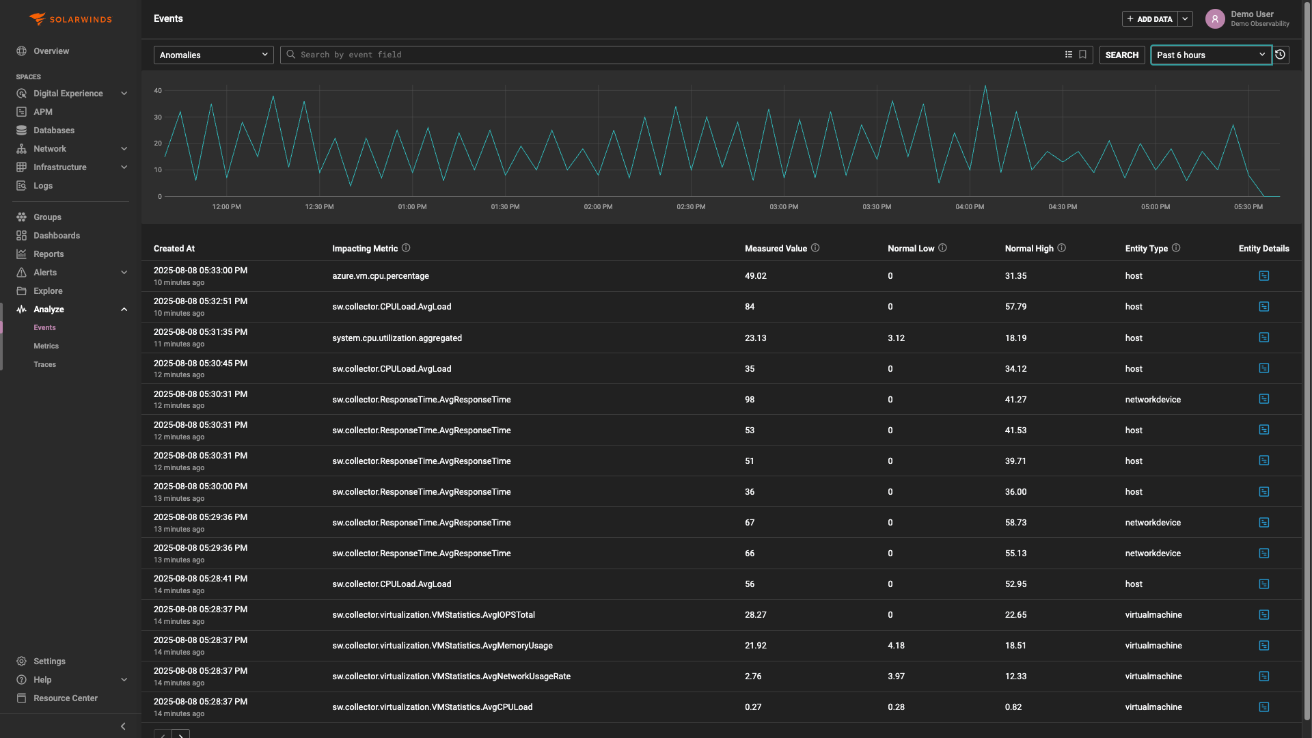The height and width of the screenshot is (738, 1312).
Task: Go to Dashboards in the sidebar
Action: (x=56, y=236)
